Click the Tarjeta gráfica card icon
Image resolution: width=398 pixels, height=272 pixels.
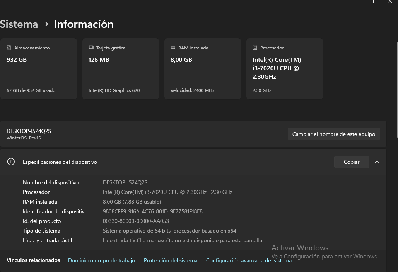(x=91, y=48)
